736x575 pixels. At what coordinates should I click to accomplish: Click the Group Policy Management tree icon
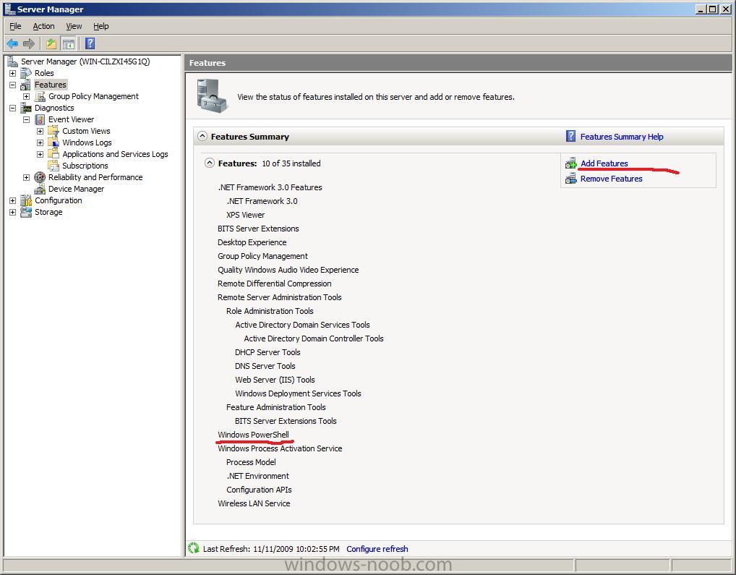pyautogui.click(x=40, y=96)
